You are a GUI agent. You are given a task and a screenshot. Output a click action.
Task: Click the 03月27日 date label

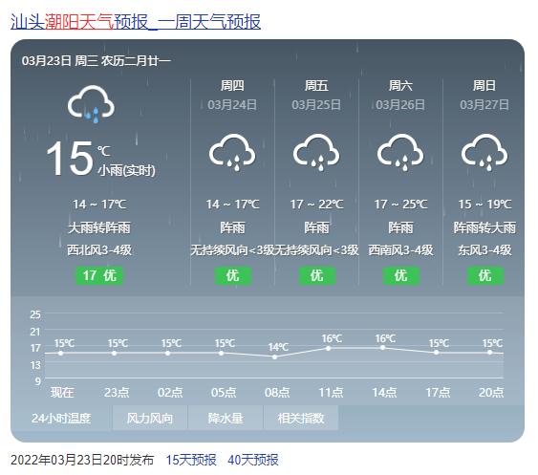tap(484, 105)
